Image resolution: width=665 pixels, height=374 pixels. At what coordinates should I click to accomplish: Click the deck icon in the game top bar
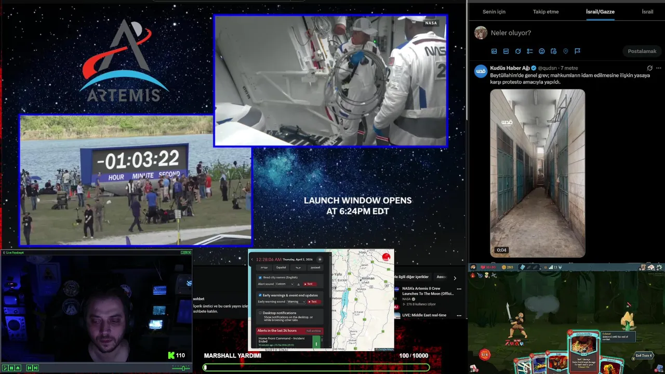click(651, 268)
